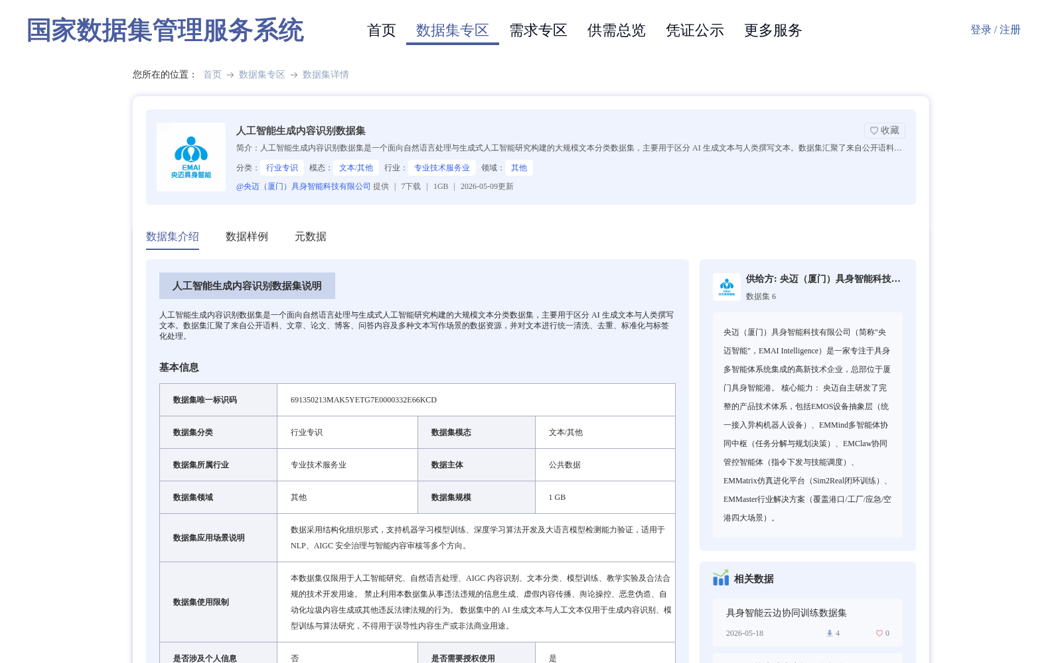1062x663 pixels.
Task: Click the 数据集主体 label cell
Action: (477, 465)
